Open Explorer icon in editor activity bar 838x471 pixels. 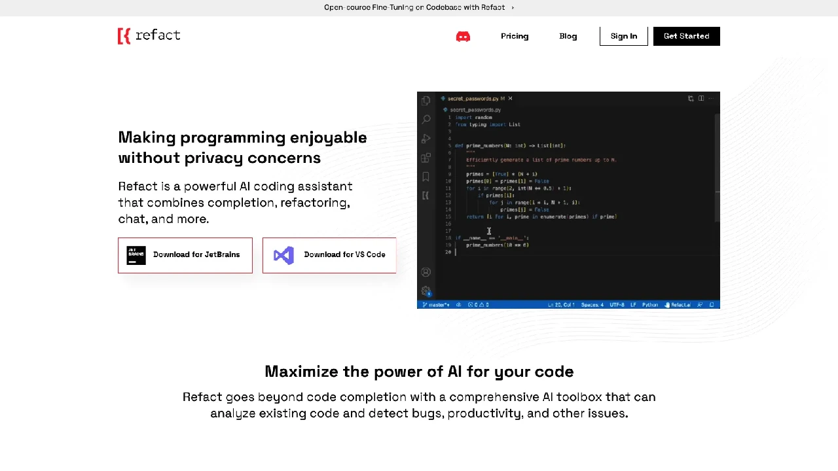pos(426,100)
